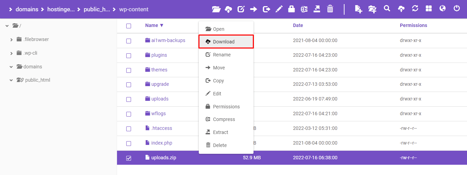467x175 pixels.
Task: Collapse the public_html tree node
Action: click(x=11, y=80)
